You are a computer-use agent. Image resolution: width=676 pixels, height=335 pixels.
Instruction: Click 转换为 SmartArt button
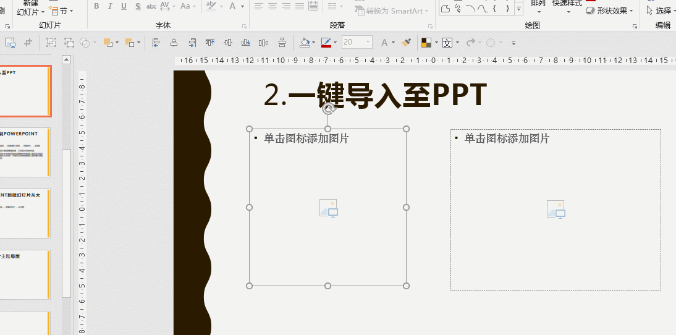coord(392,11)
